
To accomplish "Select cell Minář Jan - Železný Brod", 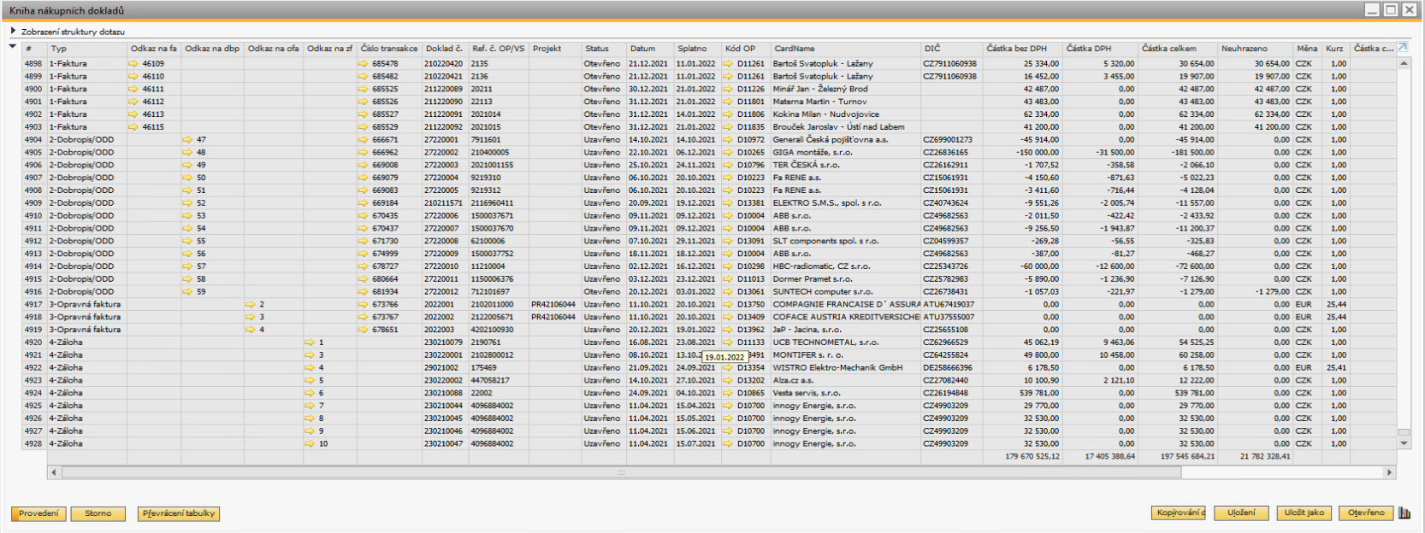I will (845, 89).
